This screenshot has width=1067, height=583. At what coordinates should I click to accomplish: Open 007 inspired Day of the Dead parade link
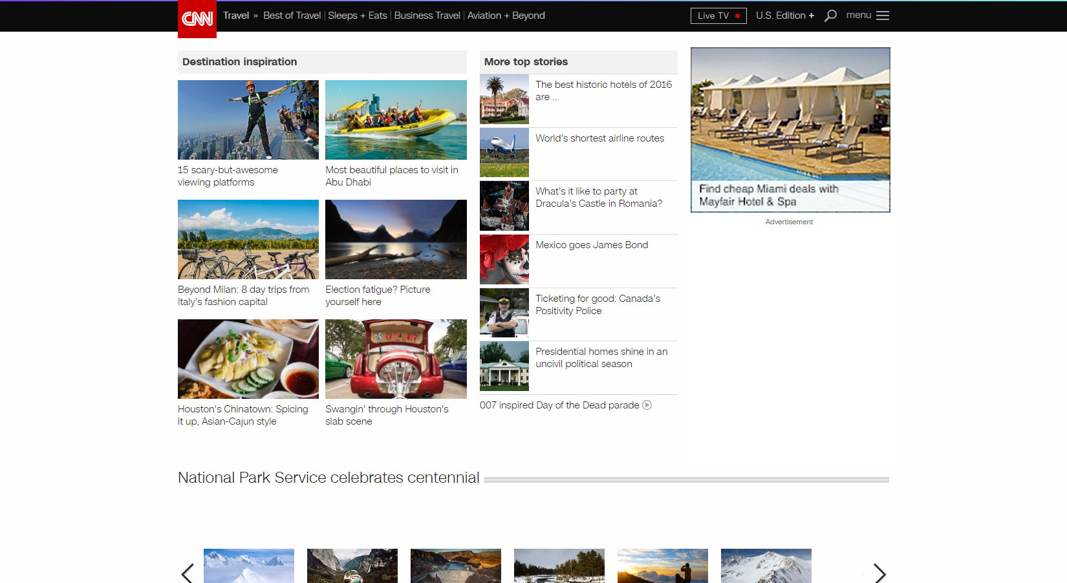(559, 405)
